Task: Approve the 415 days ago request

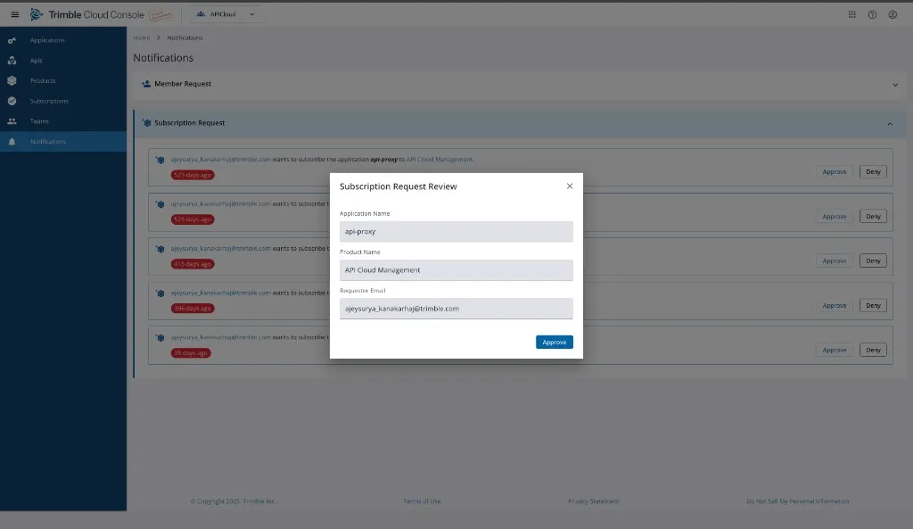Action: tap(835, 261)
